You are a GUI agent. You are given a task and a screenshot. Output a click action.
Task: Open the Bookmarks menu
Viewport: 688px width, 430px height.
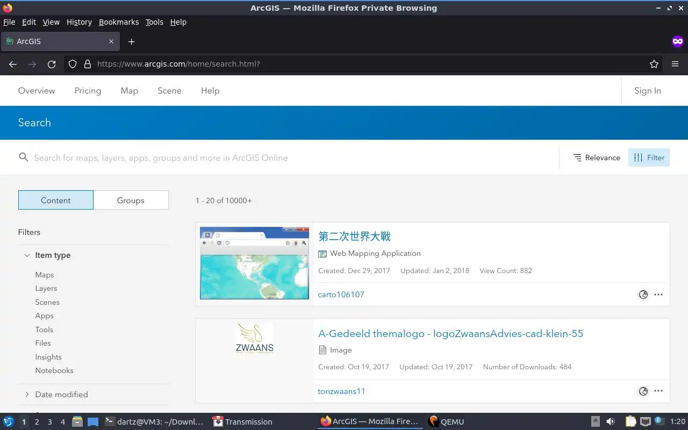[119, 22]
